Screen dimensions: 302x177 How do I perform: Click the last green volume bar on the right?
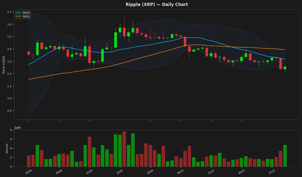pyautogui.click(x=285, y=156)
